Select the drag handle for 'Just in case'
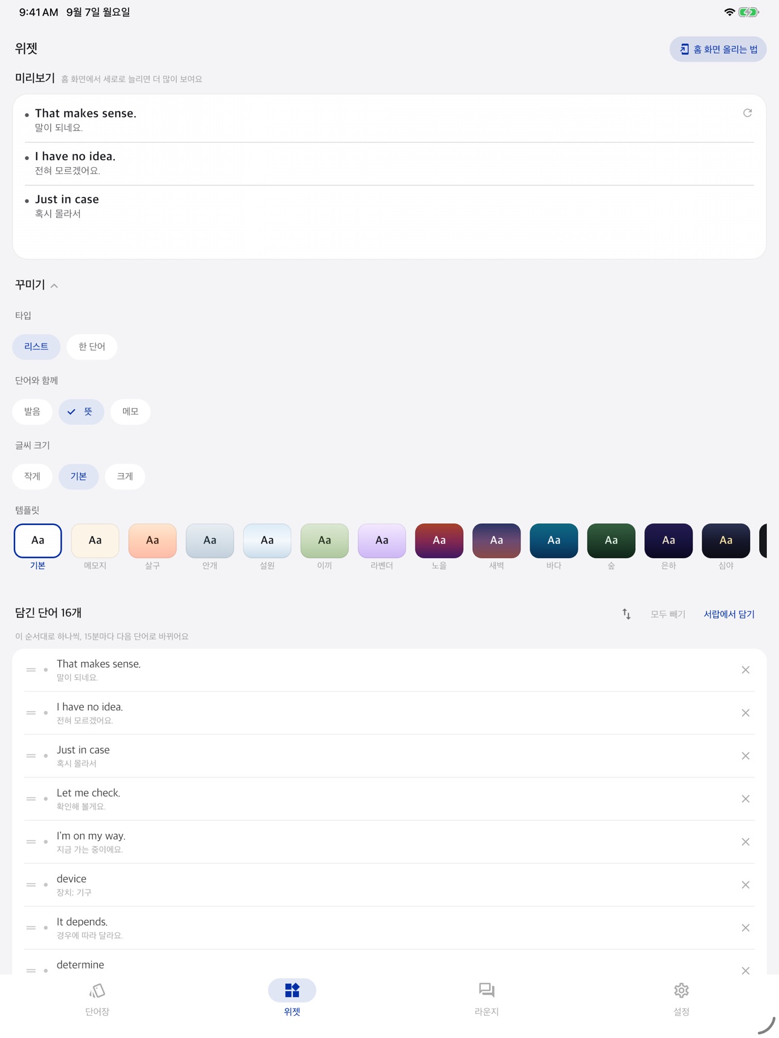 click(x=31, y=756)
